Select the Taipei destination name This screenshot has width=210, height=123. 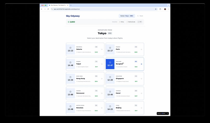coord(78,64)
